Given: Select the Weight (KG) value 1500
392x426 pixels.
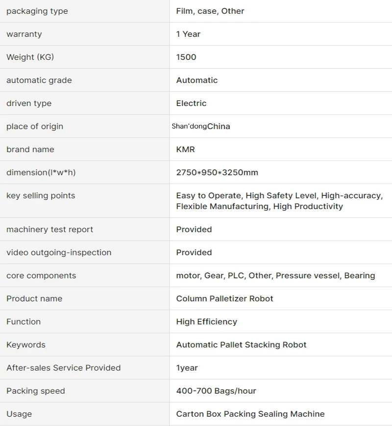Looking at the screenshot, I should (186, 57).
